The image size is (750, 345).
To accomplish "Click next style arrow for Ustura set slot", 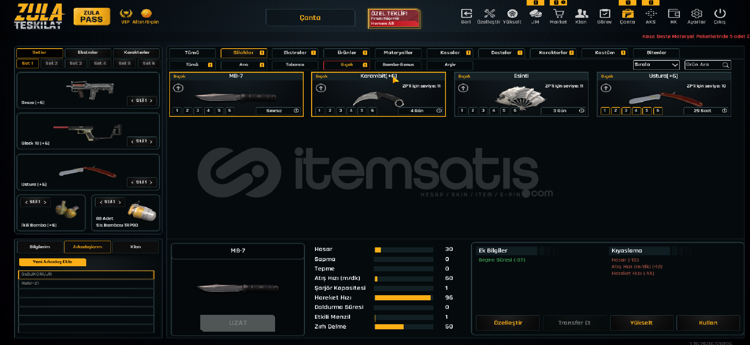I will click(x=151, y=182).
